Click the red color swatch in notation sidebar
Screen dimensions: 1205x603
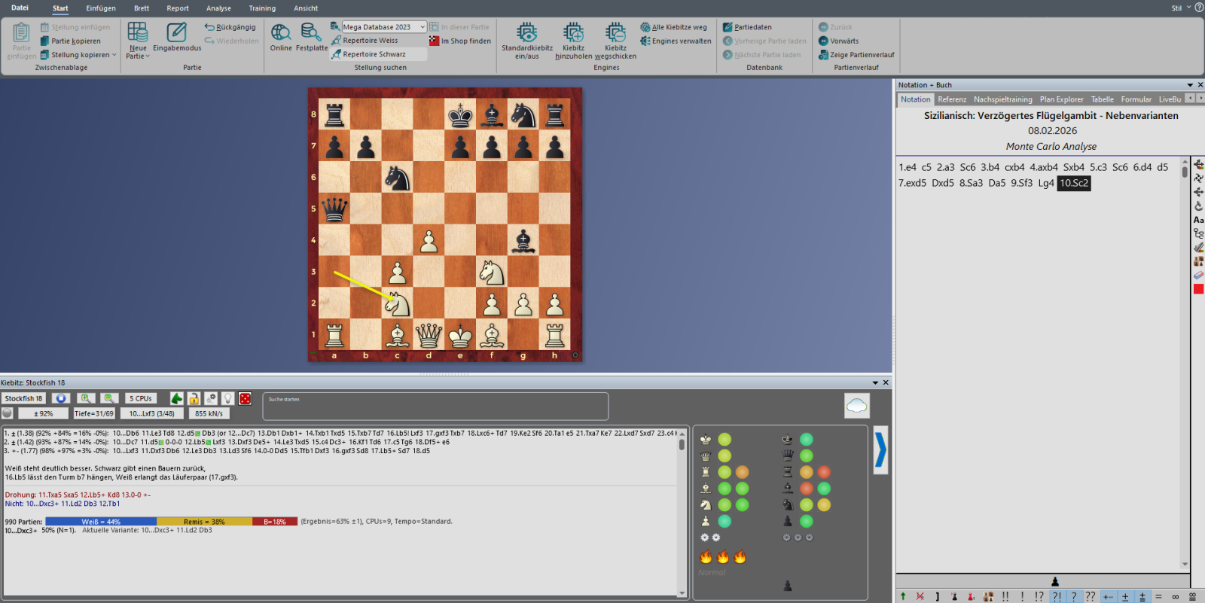[x=1198, y=289]
